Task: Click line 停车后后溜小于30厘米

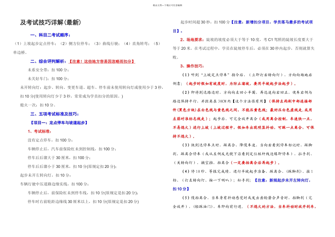Action: pyautogui.click(x=72, y=166)
